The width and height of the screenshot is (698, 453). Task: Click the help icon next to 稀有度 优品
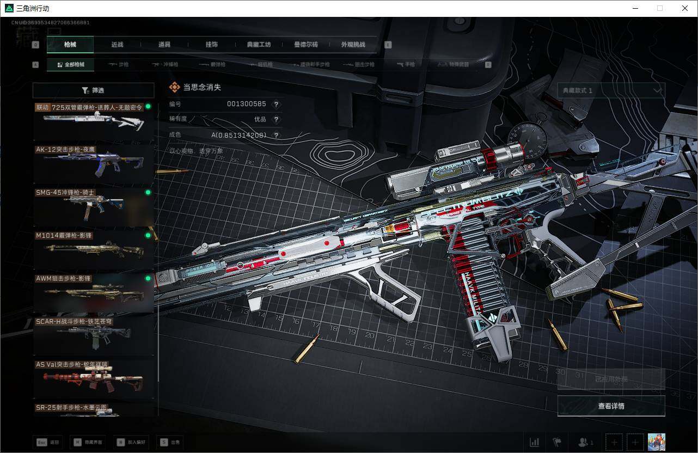pos(276,120)
